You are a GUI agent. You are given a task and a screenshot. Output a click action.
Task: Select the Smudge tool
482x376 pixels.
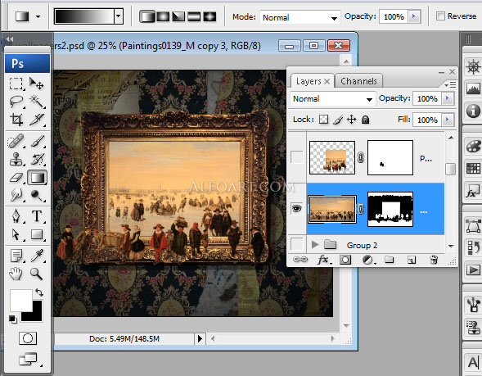[x=16, y=196]
